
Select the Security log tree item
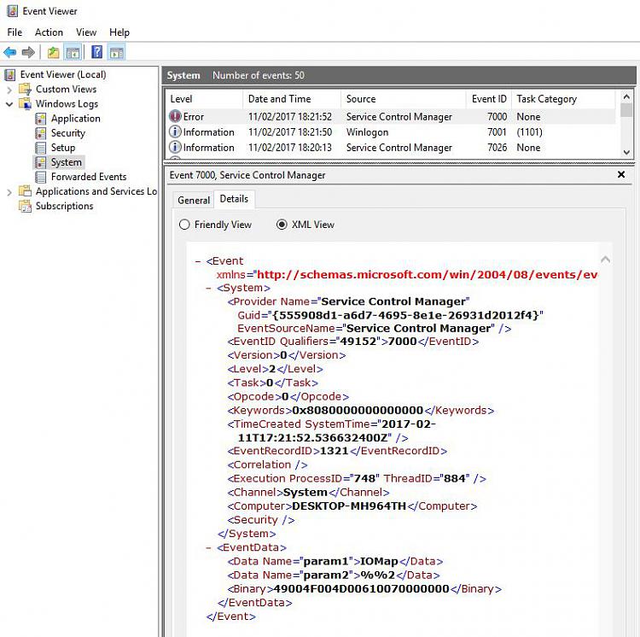[68, 133]
